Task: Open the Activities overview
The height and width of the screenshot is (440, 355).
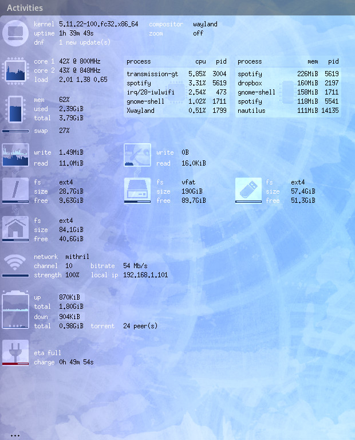Action: tap(25, 8)
